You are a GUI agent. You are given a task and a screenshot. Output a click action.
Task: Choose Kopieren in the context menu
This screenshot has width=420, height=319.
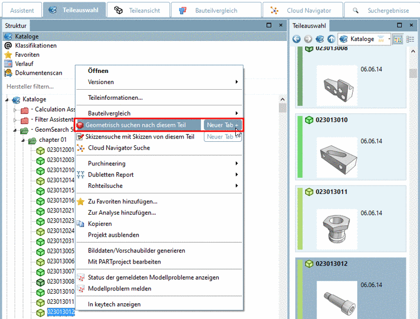100,224
